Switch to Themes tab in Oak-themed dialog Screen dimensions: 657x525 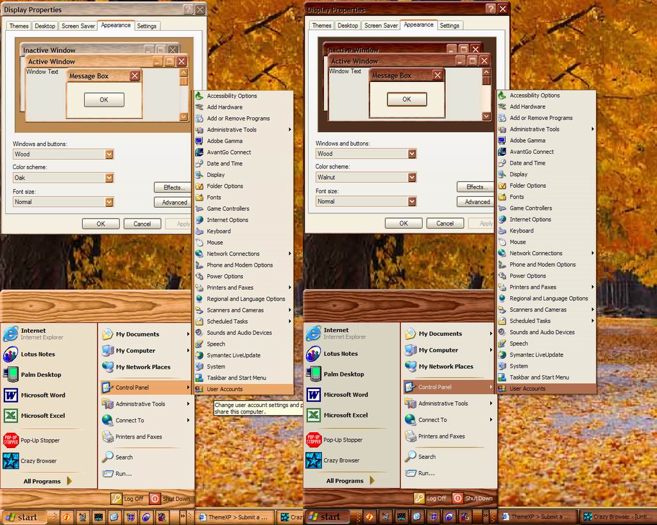tap(19, 26)
